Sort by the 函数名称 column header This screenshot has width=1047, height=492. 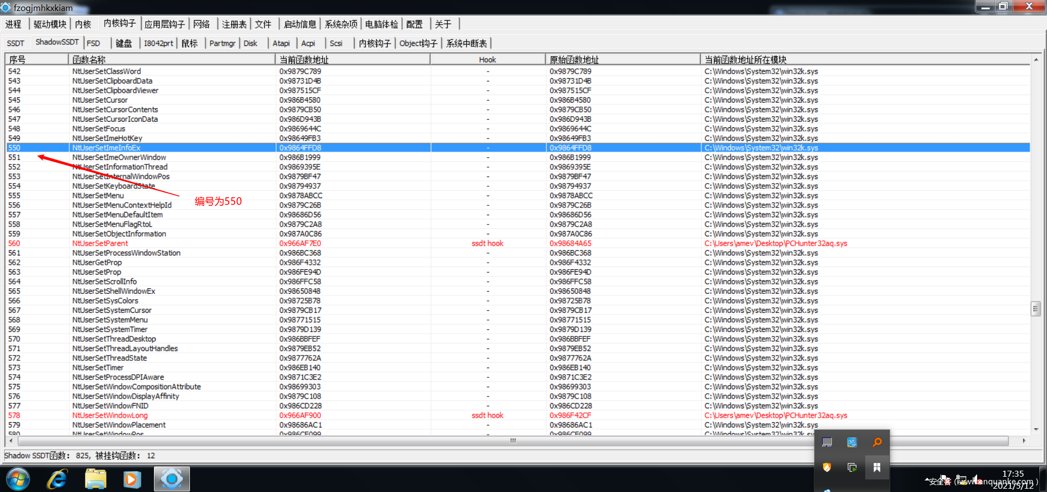[x=172, y=60]
